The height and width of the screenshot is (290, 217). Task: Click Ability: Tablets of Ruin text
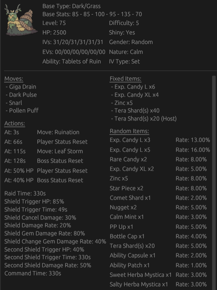pos(71,62)
